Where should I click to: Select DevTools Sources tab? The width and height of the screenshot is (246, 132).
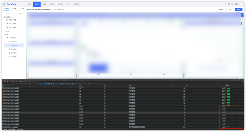point(19,80)
